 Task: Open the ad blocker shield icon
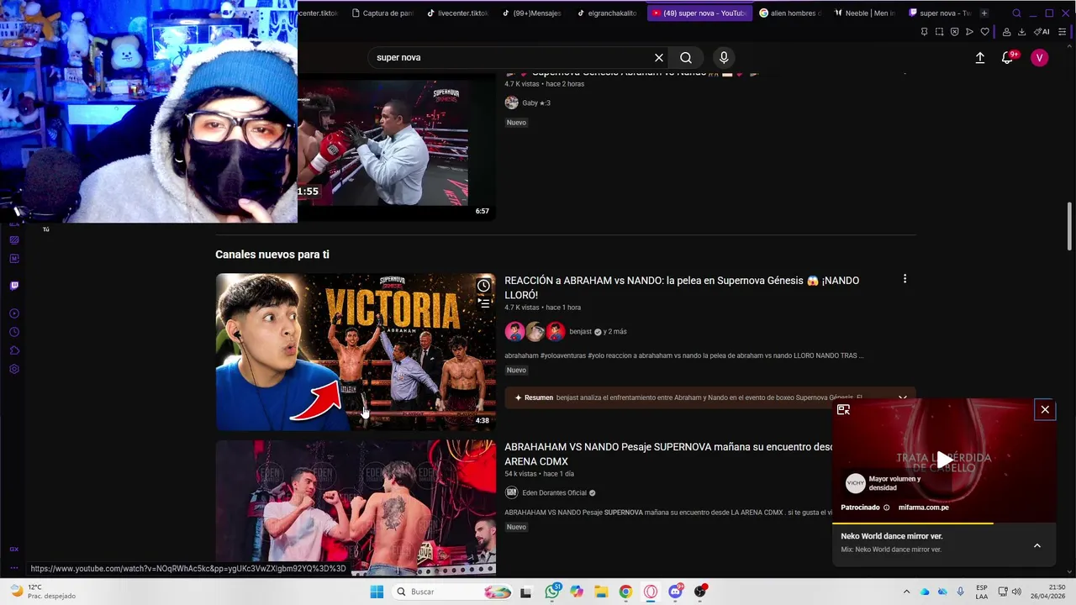pyautogui.click(x=954, y=32)
